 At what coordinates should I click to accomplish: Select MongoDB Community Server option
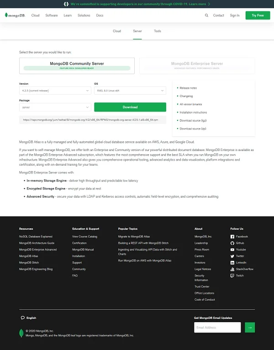point(77,66)
